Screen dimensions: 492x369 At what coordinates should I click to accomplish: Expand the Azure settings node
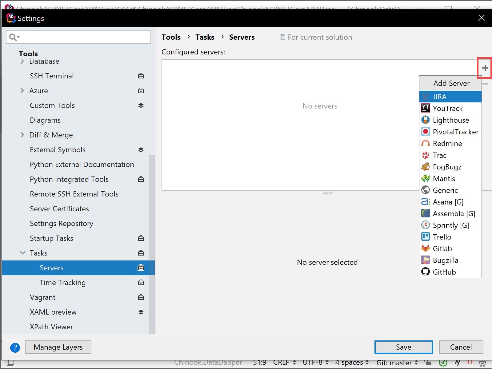pos(22,90)
